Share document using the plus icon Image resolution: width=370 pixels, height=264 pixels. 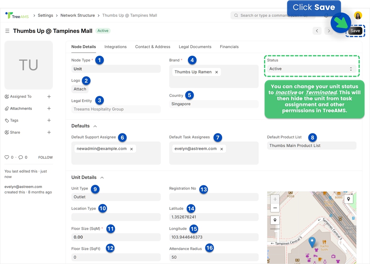[x=49, y=132]
